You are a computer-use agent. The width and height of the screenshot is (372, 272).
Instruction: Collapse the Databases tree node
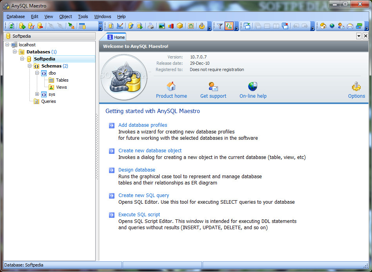(15, 51)
